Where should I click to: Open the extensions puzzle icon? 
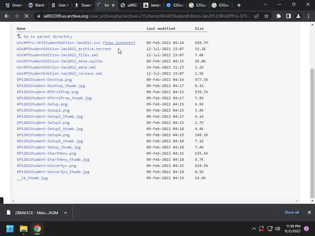click(279, 16)
